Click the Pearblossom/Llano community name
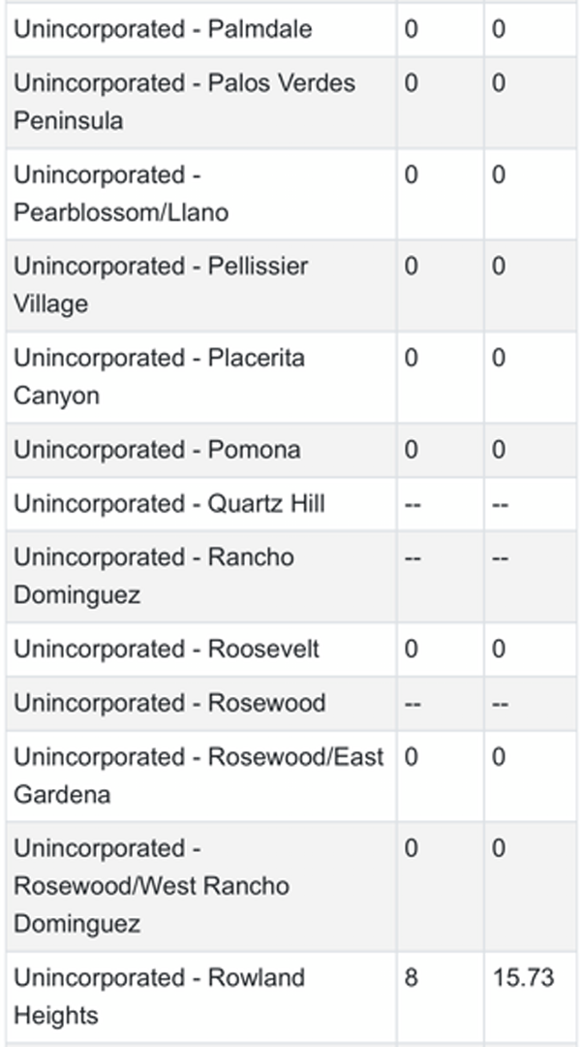581x1047 pixels. coord(121,194)
